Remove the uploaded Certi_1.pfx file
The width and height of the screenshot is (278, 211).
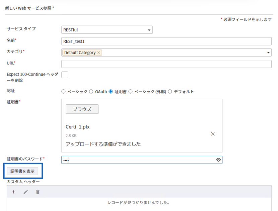(213, 134)
